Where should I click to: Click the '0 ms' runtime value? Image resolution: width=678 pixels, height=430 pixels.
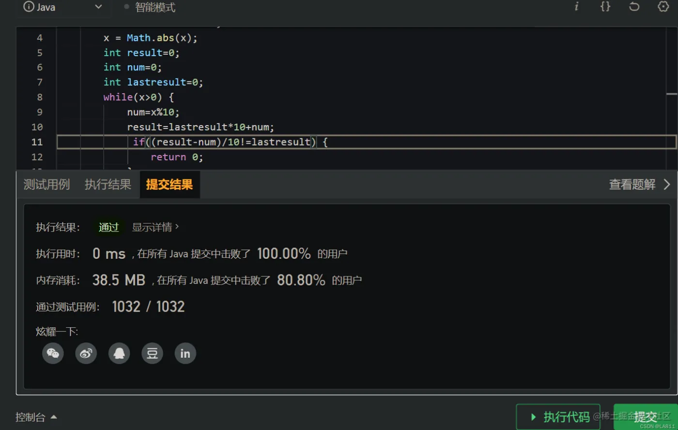click(109, 254)
